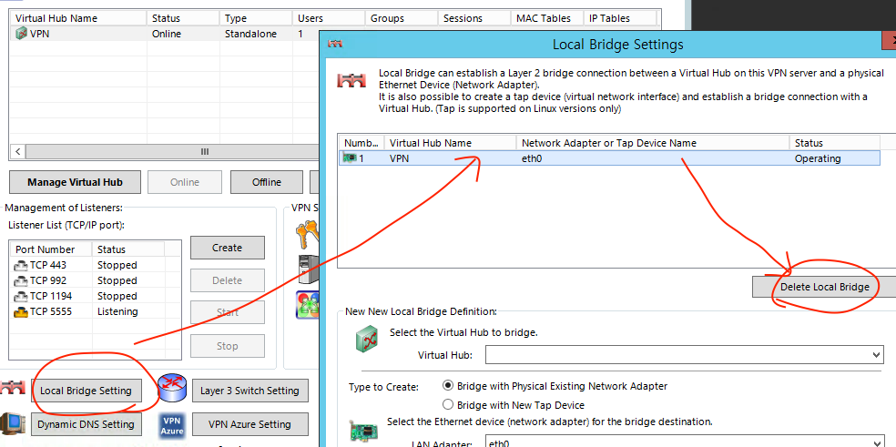Click the Layer 3 Switch router icon
The height and width of the screenshot is (447, 896).
tap(172, 389)
